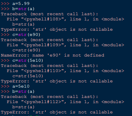Viewport: 132px width, 116px height.
Task: Click the pyshell#109 file reference
Action: coord(42,45)
